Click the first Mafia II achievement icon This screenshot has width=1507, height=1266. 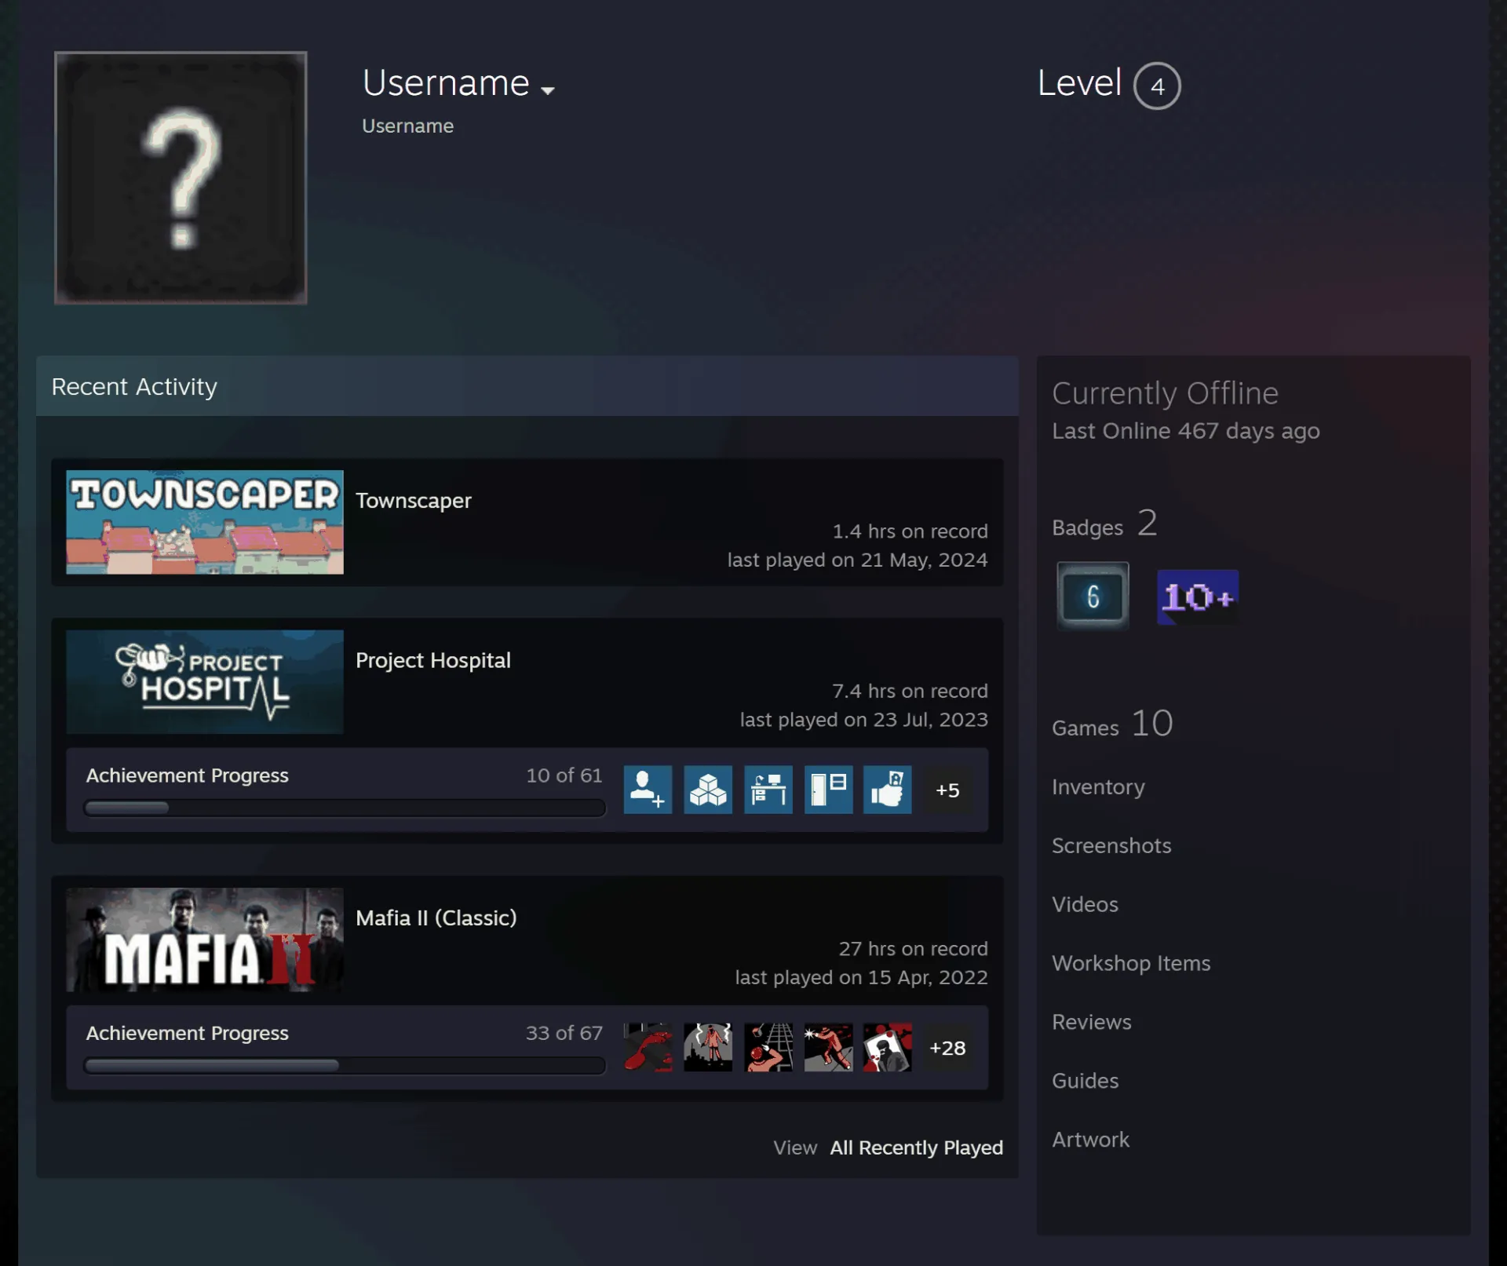pyautogui.click(x=648, y=1047)
